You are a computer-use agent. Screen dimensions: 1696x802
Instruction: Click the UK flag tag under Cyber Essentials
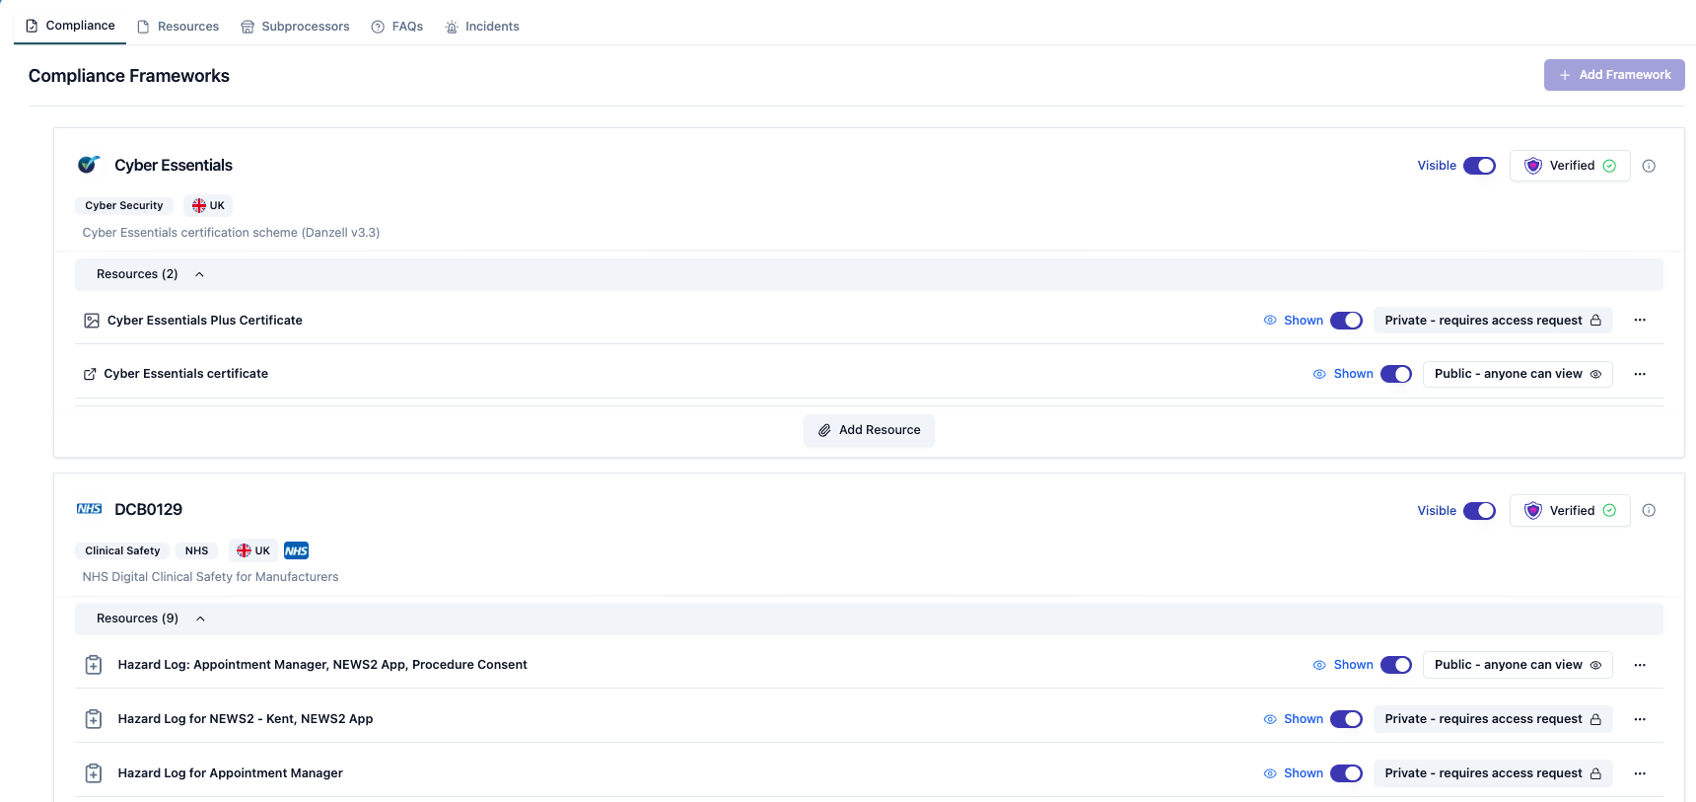click(x=208, y=205)
